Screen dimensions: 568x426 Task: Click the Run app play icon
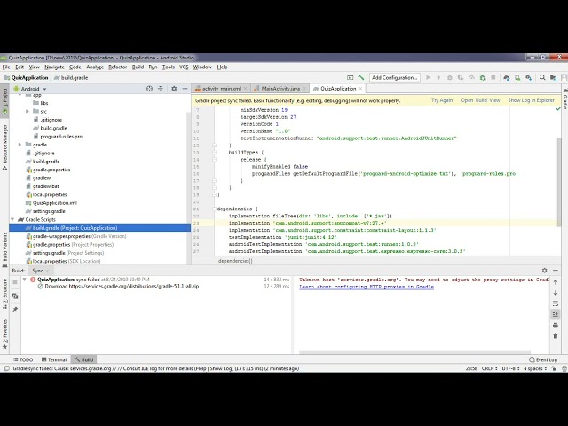[x=428, y=77]
